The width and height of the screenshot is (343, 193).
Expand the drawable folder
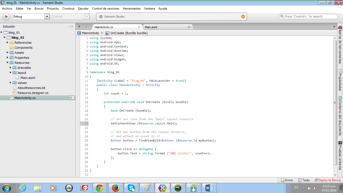pyautogui.click(x=11, y=68)
